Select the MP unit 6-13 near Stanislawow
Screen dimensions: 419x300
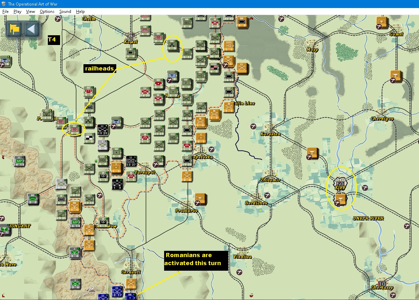75,222
